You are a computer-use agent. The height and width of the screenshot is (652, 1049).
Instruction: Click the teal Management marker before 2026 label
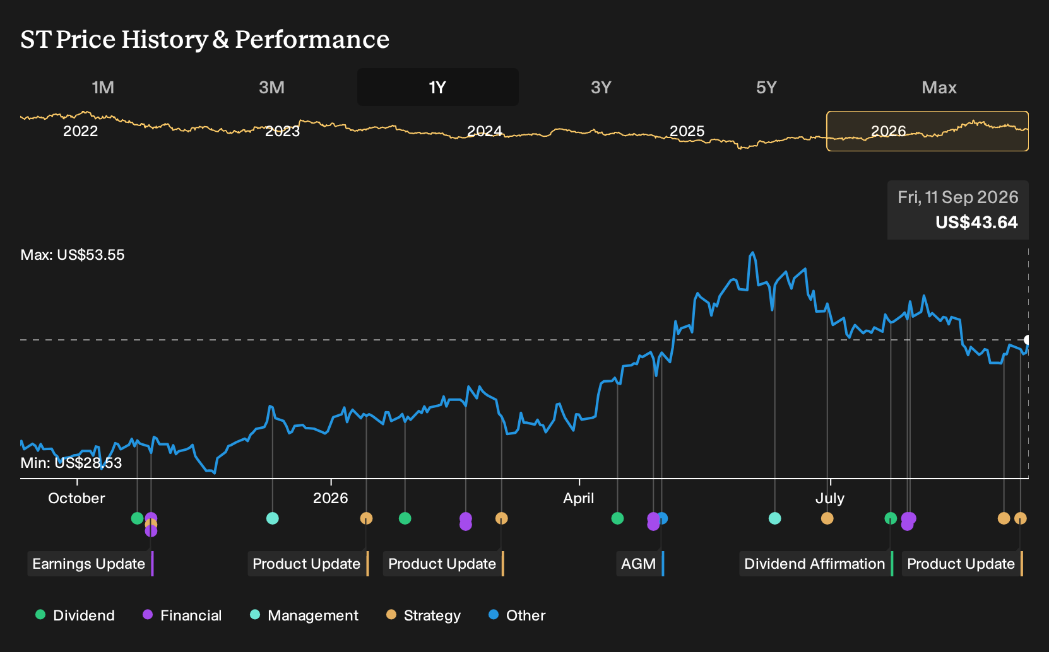coord(272,518)
